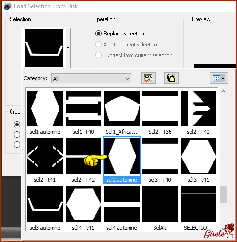The width and height of the screenshot is (237, 242).
Task: Open the thumbnail view options dropdown
Action: (219, 78)
